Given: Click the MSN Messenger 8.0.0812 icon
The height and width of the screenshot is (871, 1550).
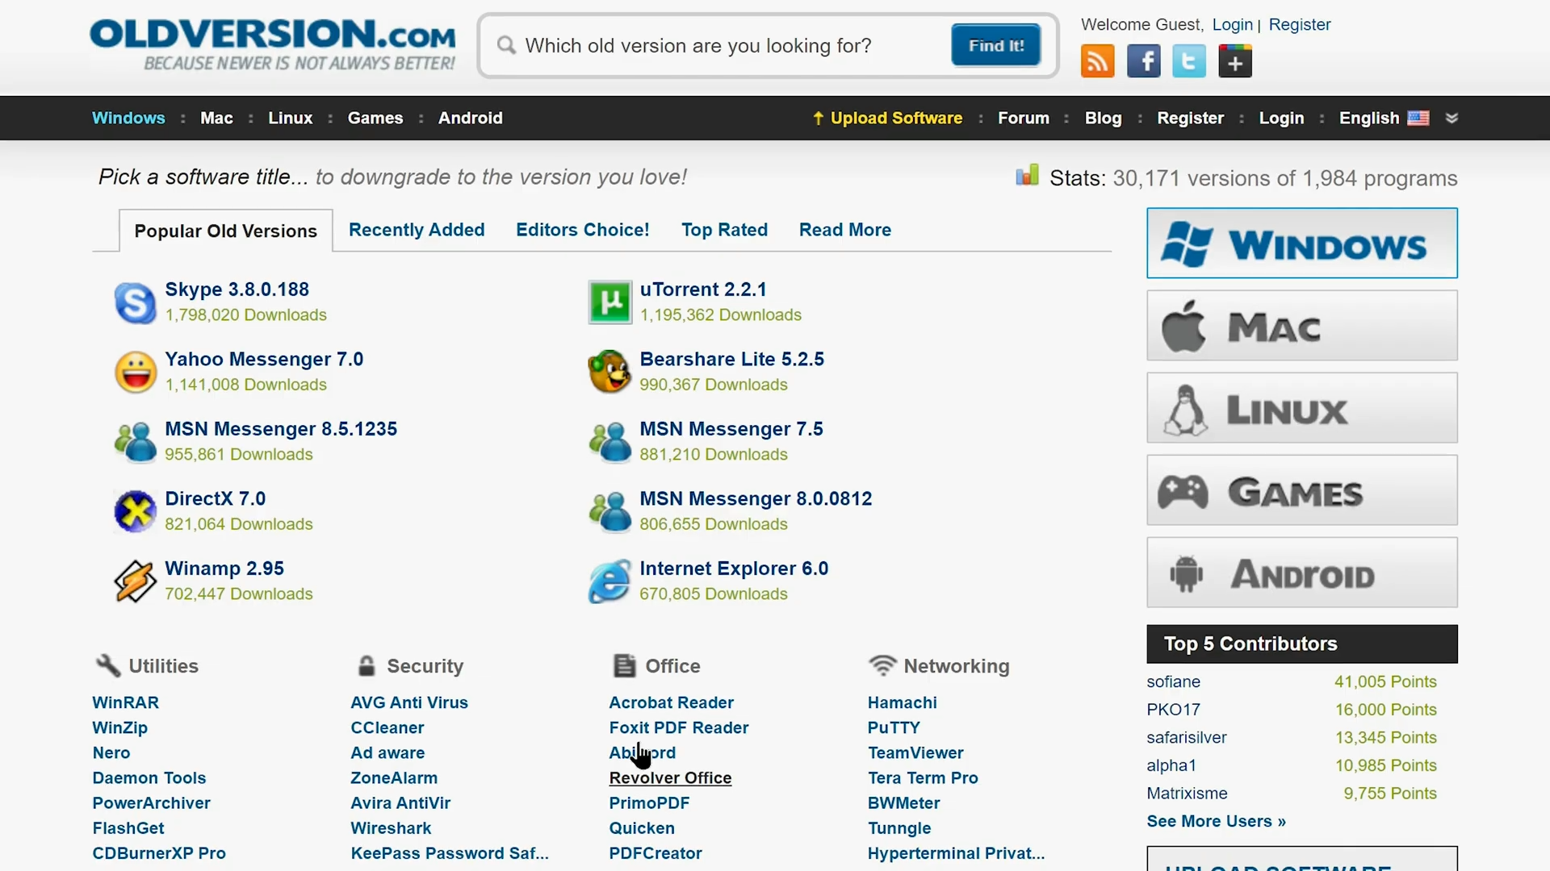Looking at the screenshot, I should click(610, 511).
